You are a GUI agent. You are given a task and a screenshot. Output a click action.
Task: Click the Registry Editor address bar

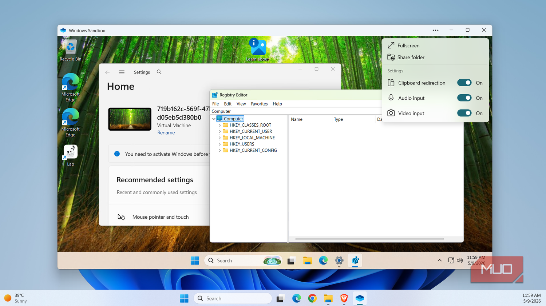click(296, 111)
